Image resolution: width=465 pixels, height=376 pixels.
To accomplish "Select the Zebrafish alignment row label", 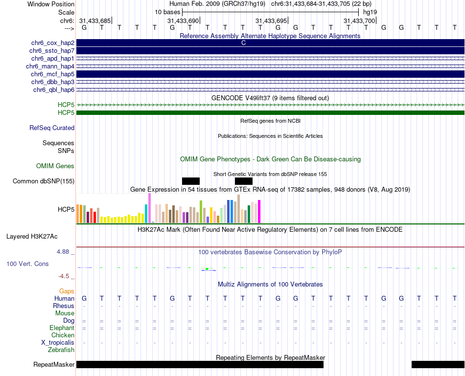I will click(61, 350).
